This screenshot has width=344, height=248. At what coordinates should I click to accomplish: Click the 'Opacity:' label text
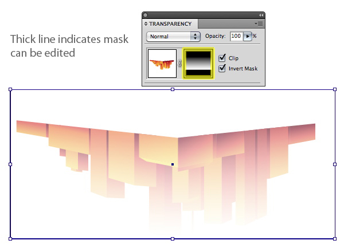click(x=215, y=36)
